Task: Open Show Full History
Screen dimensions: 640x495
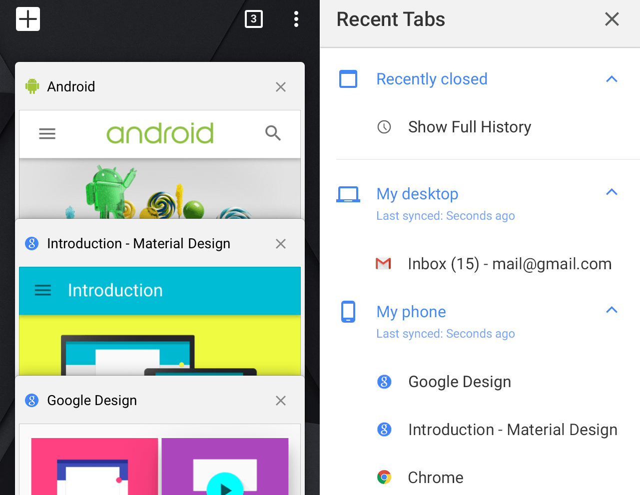Action: point(469,127)
